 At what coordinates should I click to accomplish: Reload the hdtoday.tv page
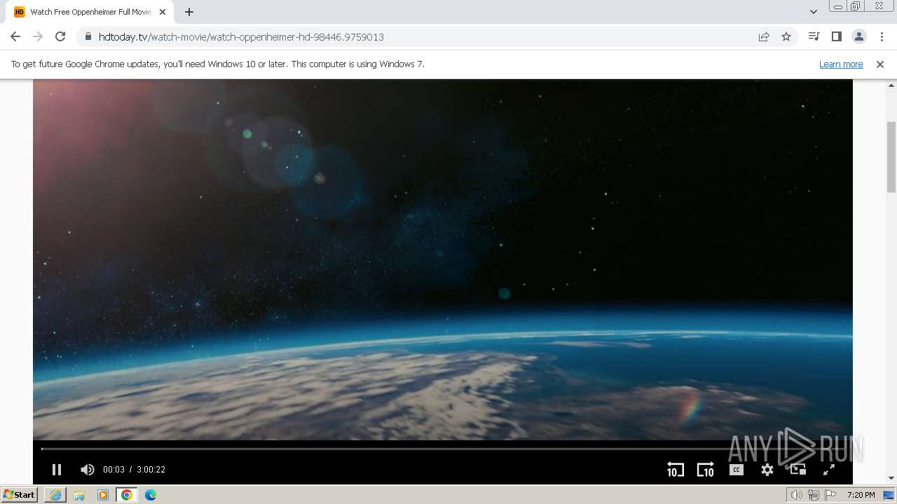point(60,36)
